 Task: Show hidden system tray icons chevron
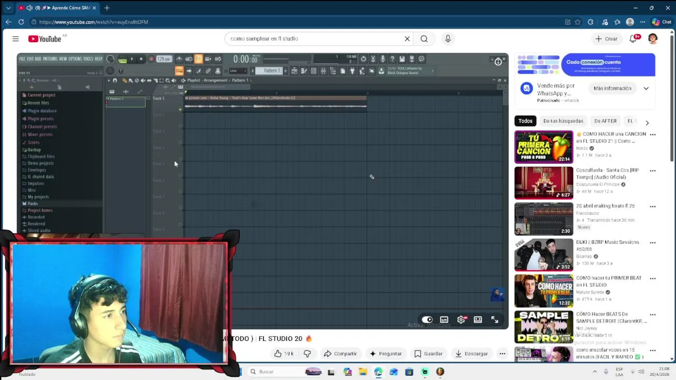[x=595, y=372]
